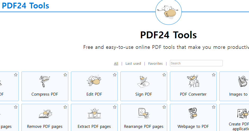Switch to Last used filter
Viewport: 249px width, 131px height.
pyautogui.click(x=133, y=63)
